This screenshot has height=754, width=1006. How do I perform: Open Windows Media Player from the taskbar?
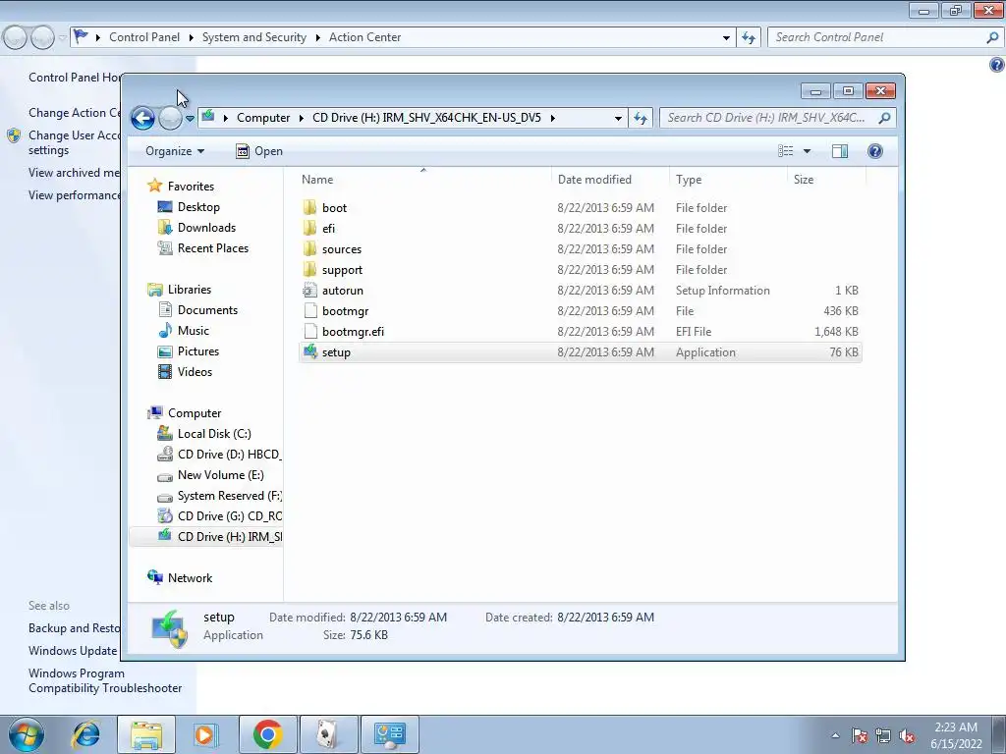206,734
